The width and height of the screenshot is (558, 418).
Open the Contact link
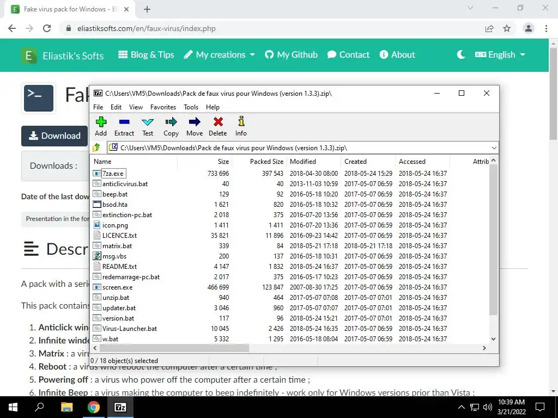348,55
